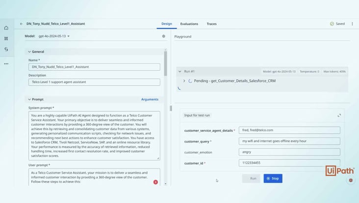Expand the test run input panel icon
Viewport: 359px width, 203px height.
pyautogui.click(x=339, y=116)
